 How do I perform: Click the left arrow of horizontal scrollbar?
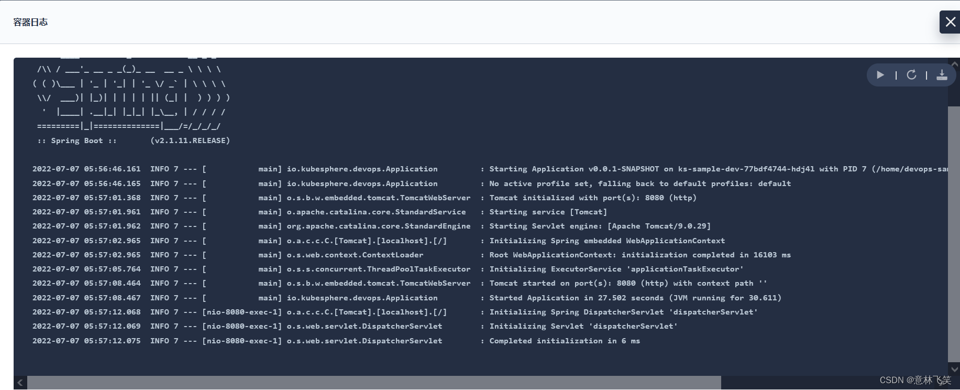[20, 383]
